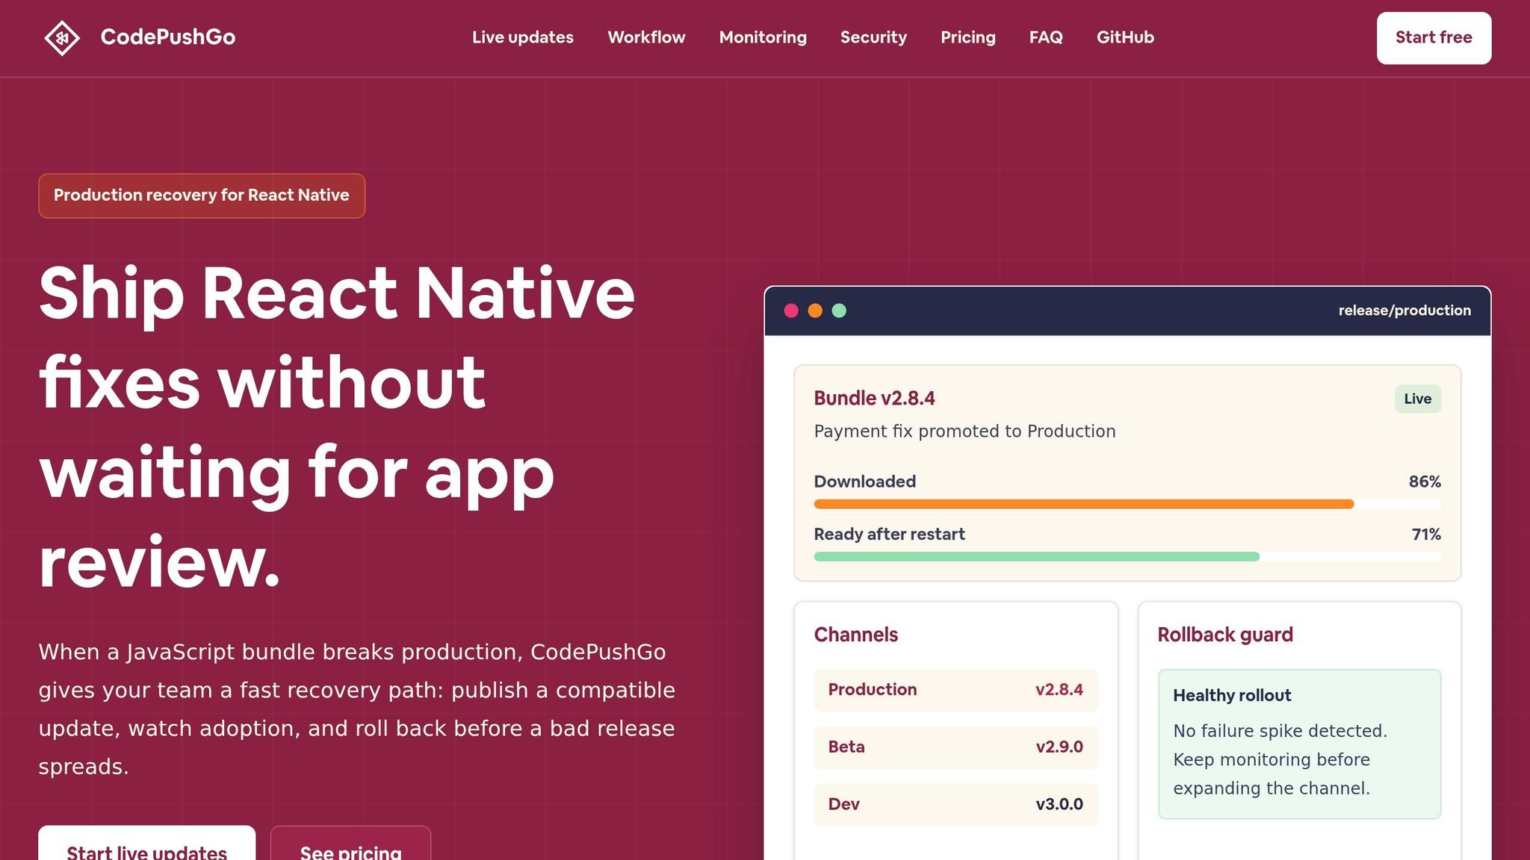Open the Security nav item

pos(873,37)
